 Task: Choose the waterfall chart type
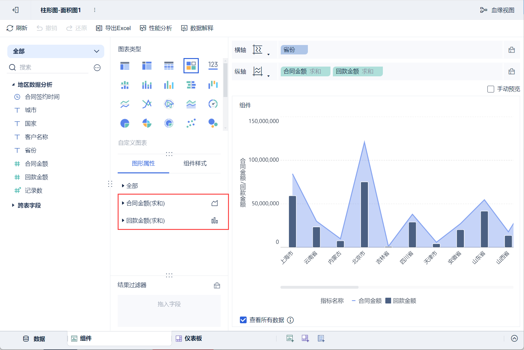tap(213, 85)
